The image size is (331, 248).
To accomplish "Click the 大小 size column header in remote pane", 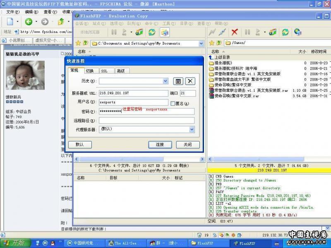I will [302, 51].
